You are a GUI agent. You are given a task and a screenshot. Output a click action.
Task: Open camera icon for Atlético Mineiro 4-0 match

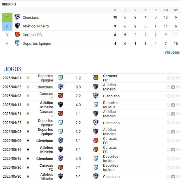coord(173,105)
